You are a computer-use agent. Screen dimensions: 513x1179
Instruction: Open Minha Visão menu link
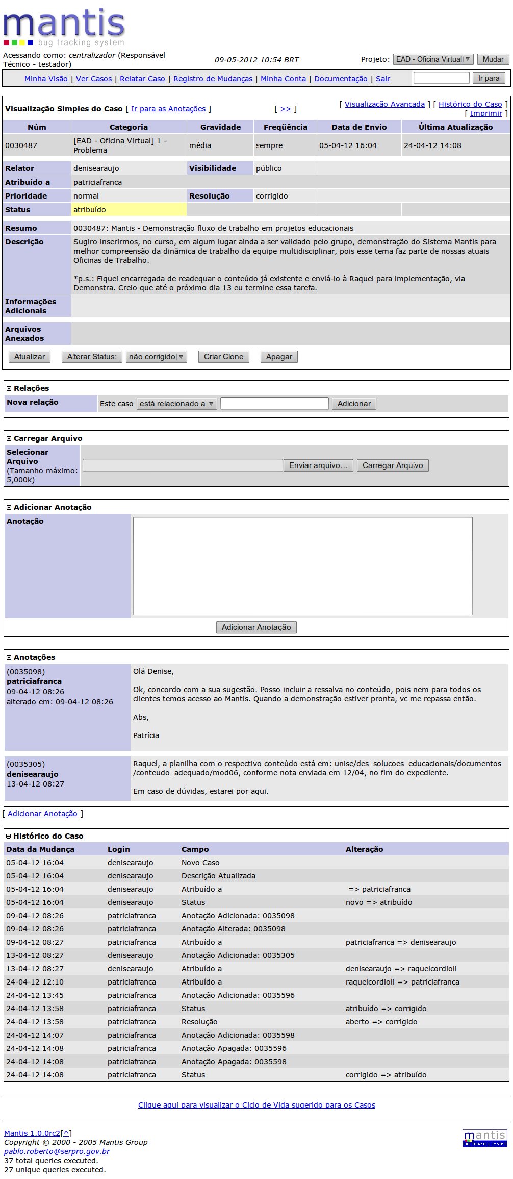click(x=46, y=79)
